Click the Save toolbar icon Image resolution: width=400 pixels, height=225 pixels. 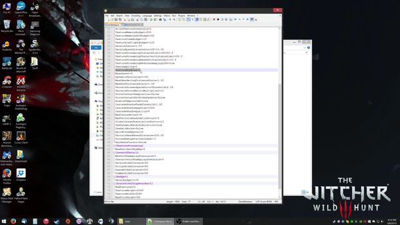(x=116, y=19)
